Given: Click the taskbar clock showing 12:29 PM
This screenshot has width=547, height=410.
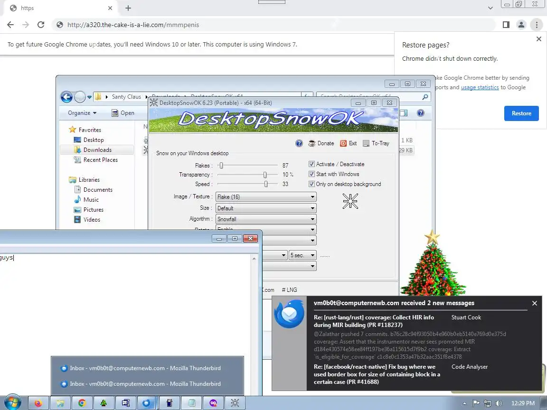Looking at the screenshot, I should 523,403.
